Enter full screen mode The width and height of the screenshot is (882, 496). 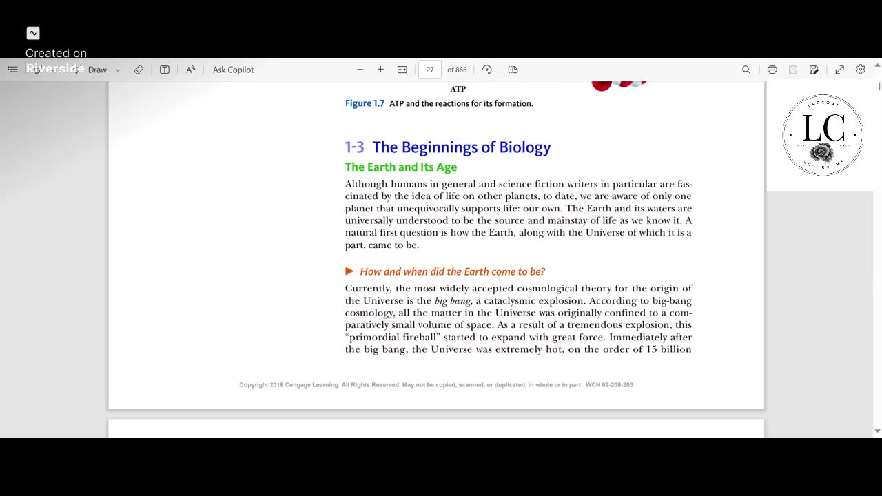pos(840,70)
